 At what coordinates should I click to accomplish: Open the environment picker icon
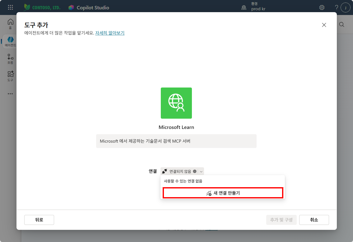pos(244,7)
